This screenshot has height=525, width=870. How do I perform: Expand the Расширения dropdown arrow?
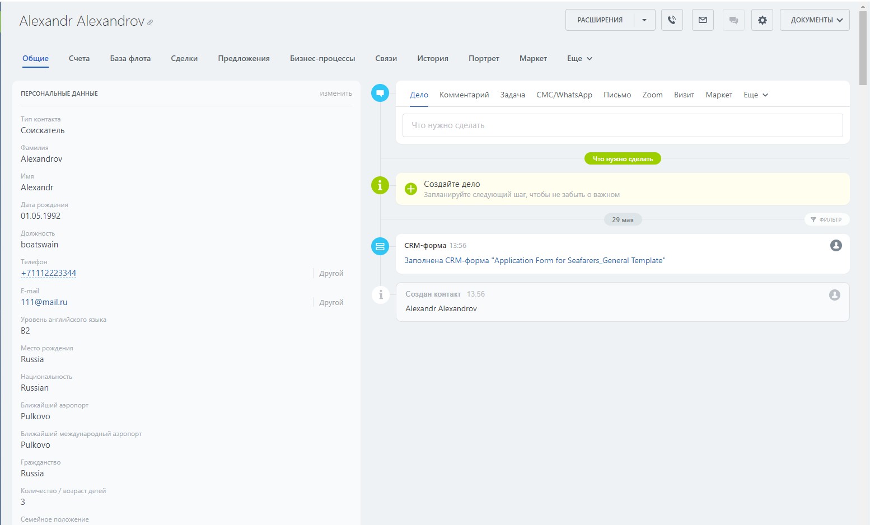click(644, 20)
